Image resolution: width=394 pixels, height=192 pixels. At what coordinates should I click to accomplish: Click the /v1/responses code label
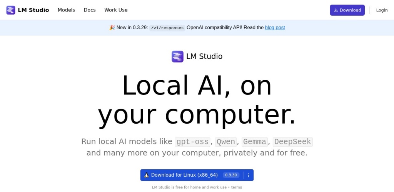tap(167, 28)
